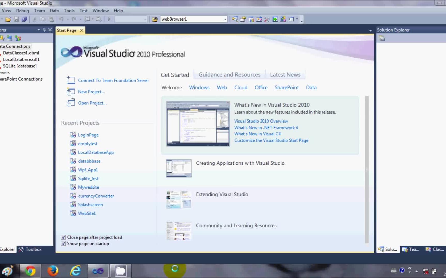This screenshot has width=446, height=278.
Task: Click the Start Page vertical scrollbar
Action: (367, 169)
